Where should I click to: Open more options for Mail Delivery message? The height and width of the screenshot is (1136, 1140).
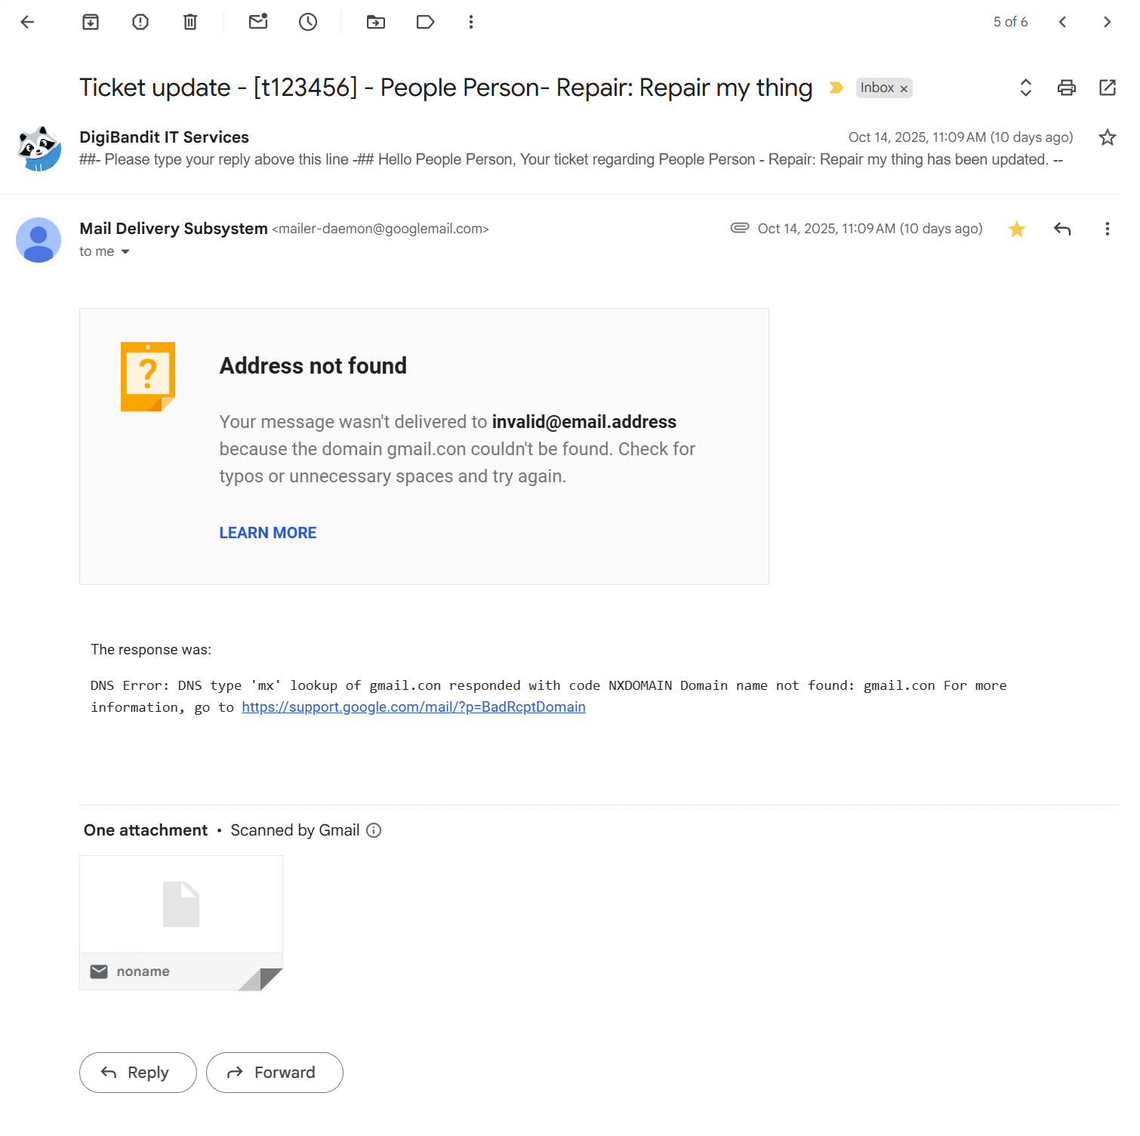point(1108,229)
